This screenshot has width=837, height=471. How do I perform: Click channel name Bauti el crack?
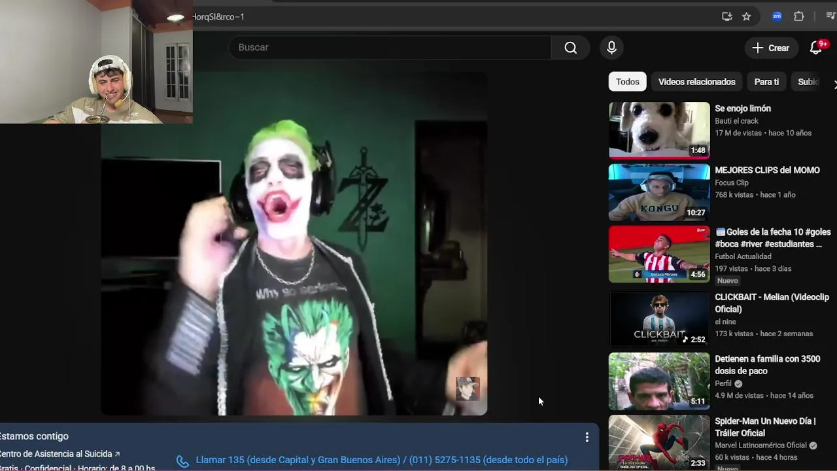click(736, 121)
